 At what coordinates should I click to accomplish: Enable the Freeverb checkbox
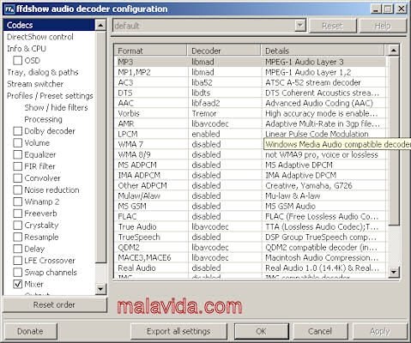(18, 214)
